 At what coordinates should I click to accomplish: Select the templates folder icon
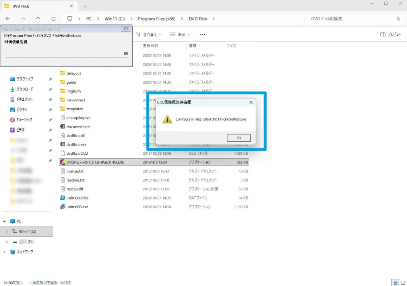pyautogui.click(x=62, y=109)
